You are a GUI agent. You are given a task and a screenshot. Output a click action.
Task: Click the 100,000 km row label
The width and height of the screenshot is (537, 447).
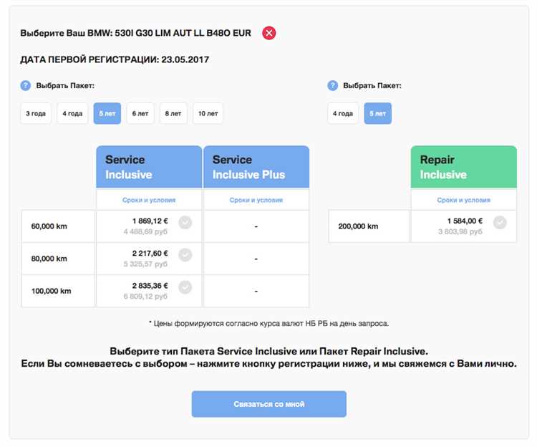tap(51, 291)
